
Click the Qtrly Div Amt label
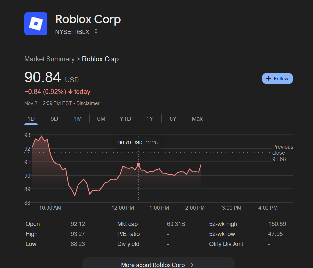[x=226, y=244]
